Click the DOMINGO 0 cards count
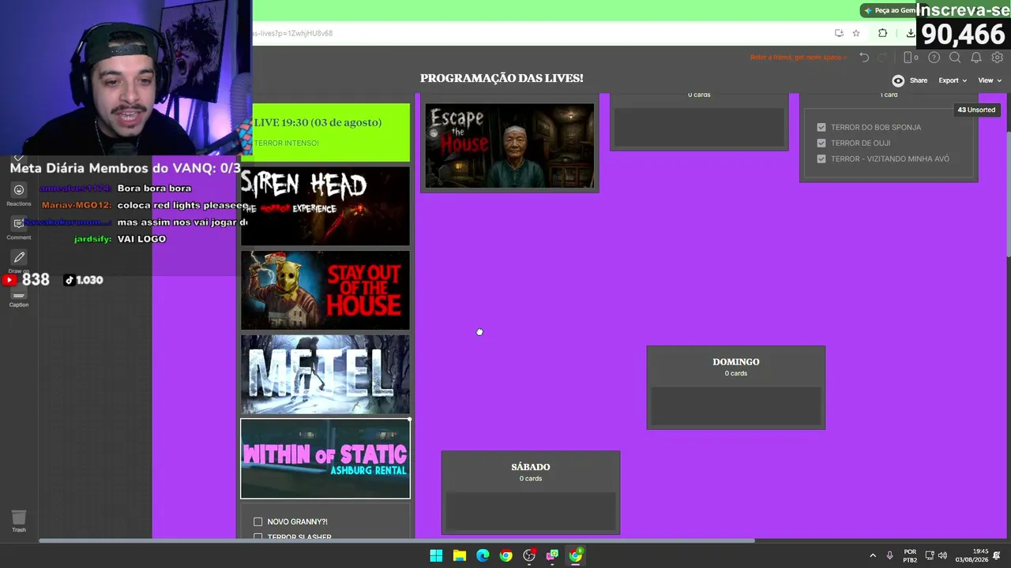1011x568 pixels. 736,373
